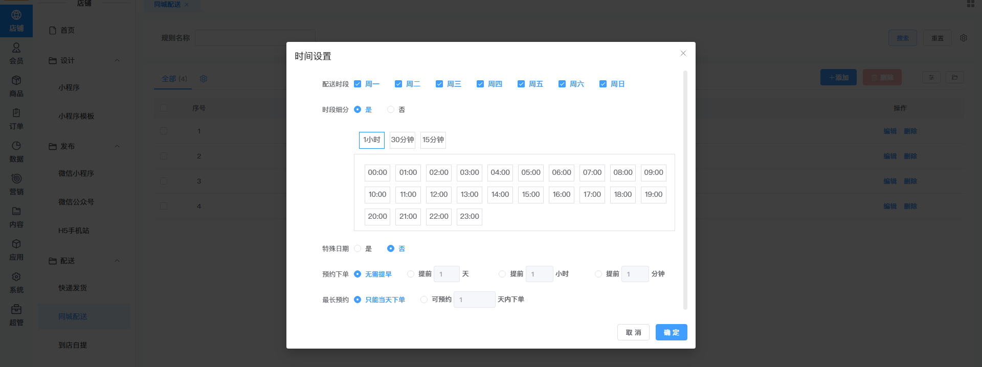Open the 内容 section in the left rail
This screenshot has height=367, width=982.
point(16,217)
